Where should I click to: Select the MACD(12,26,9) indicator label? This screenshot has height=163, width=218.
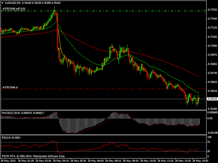pos(11,113)
